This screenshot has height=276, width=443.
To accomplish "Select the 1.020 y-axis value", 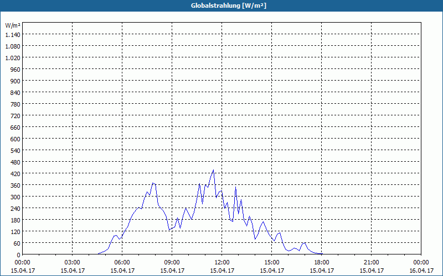I will [13, 58].
